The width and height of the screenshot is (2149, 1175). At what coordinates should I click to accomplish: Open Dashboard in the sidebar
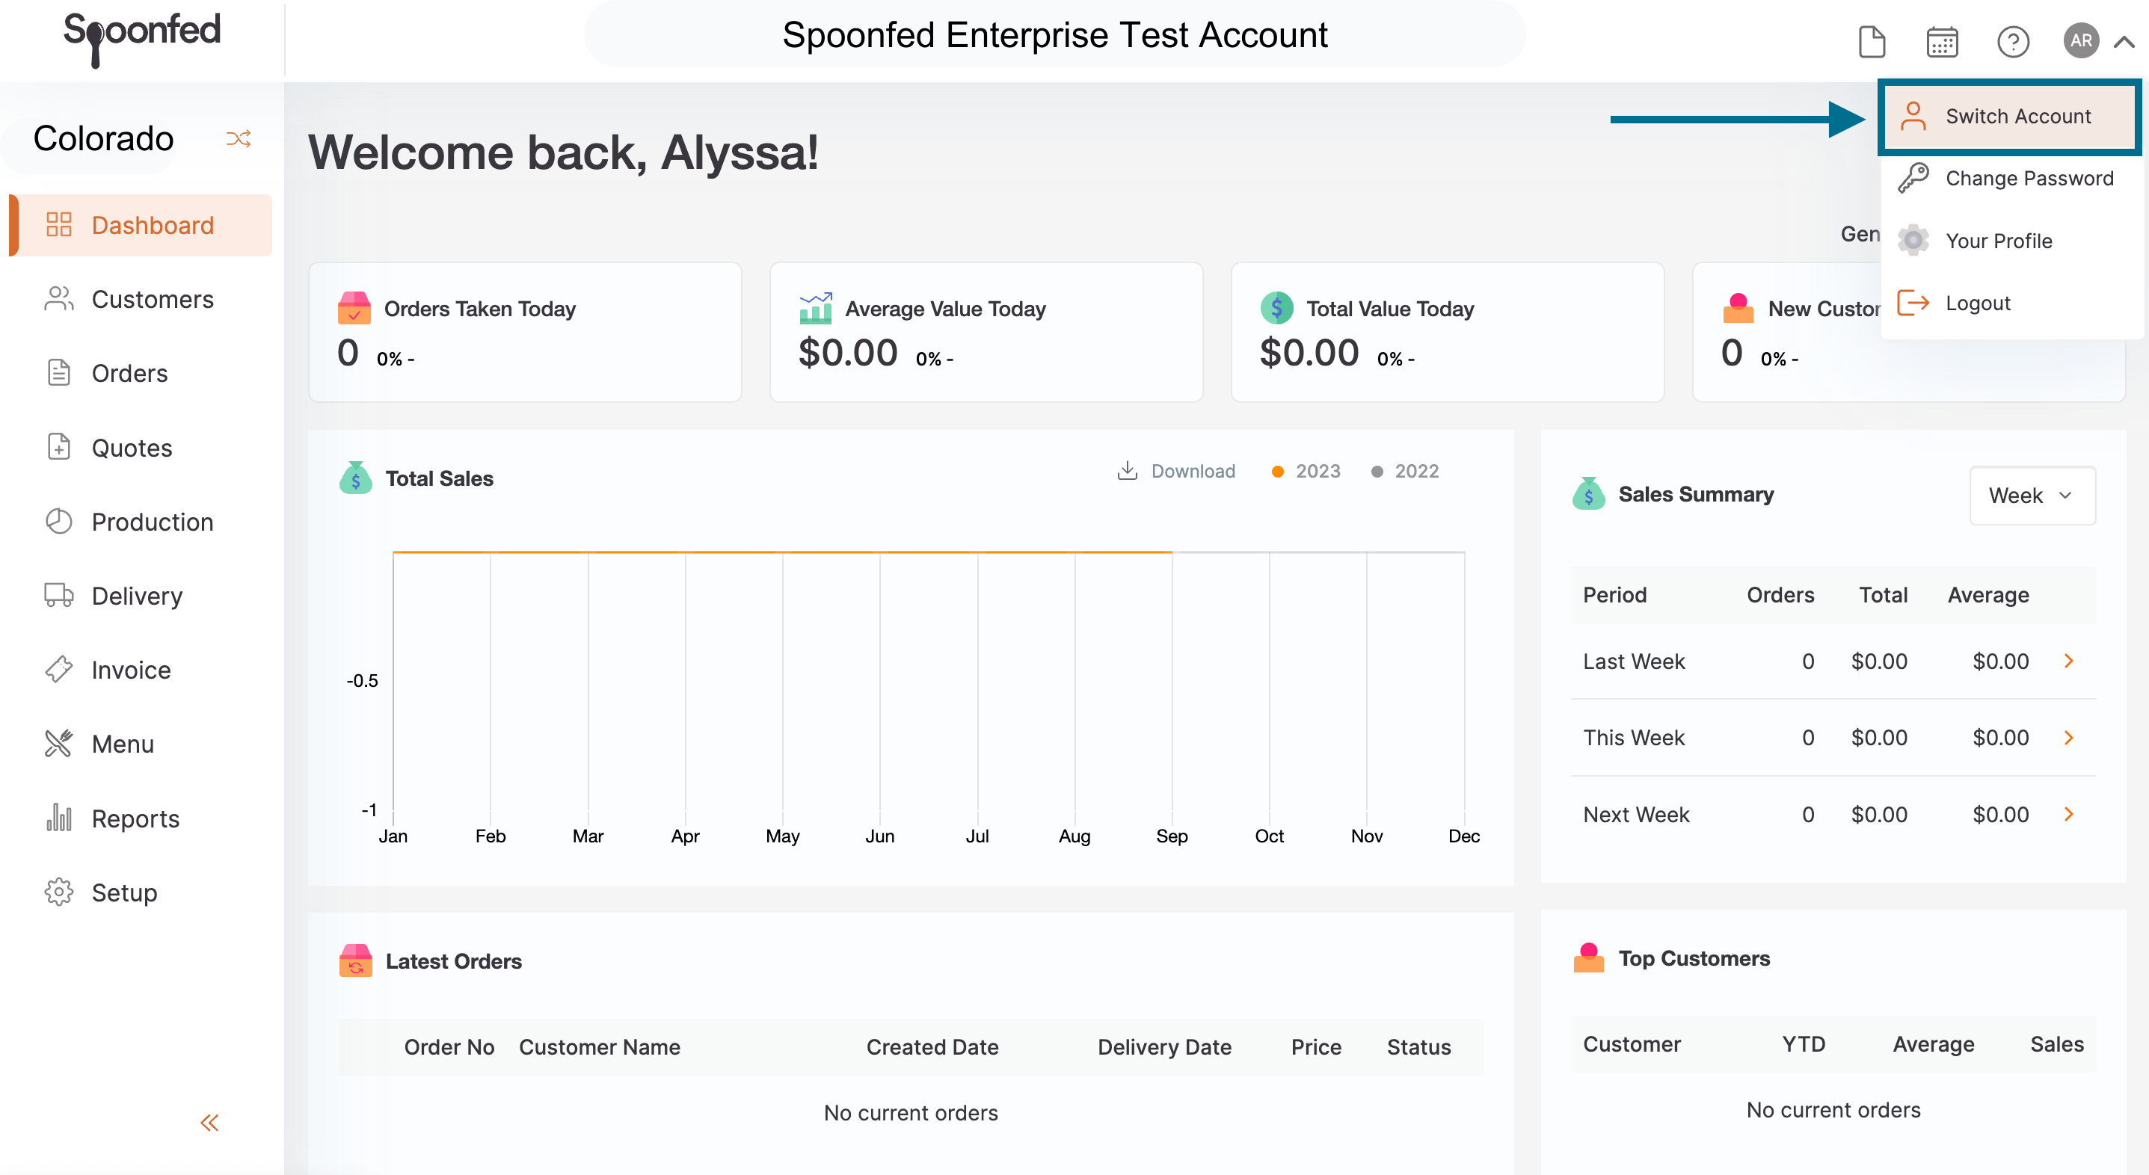coord(140,225)
